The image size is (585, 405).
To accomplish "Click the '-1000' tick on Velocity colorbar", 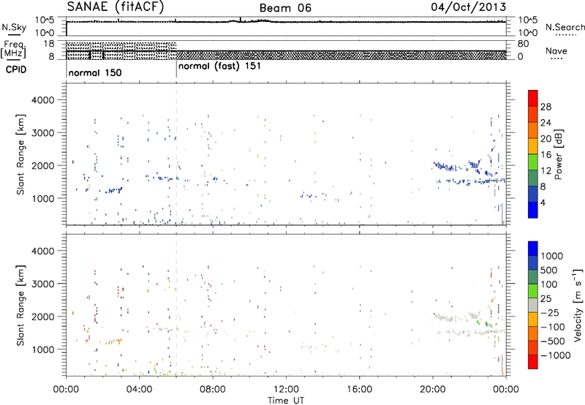I will point(556,355).
